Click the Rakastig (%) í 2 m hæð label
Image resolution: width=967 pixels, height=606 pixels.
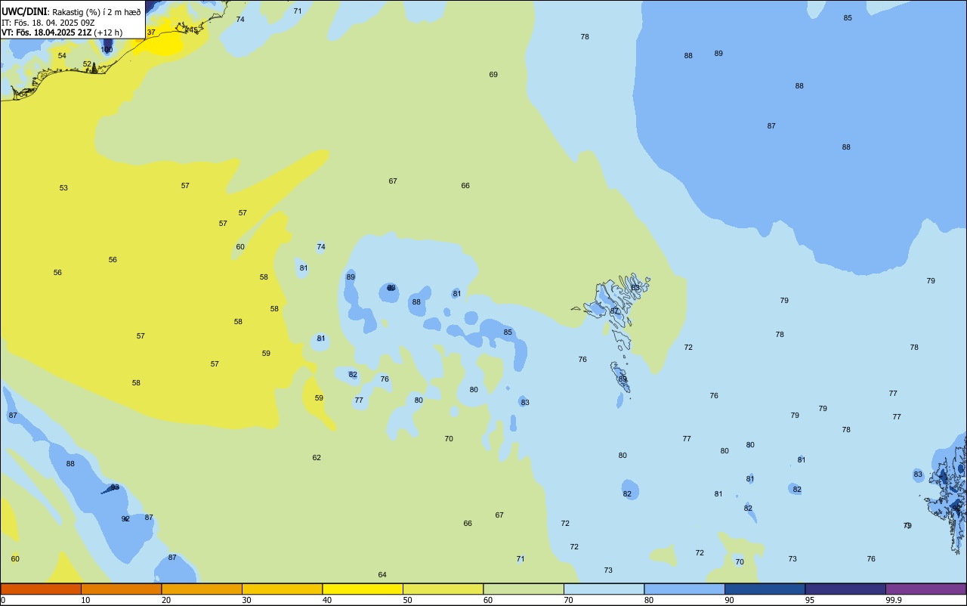(x=96, y=12)
